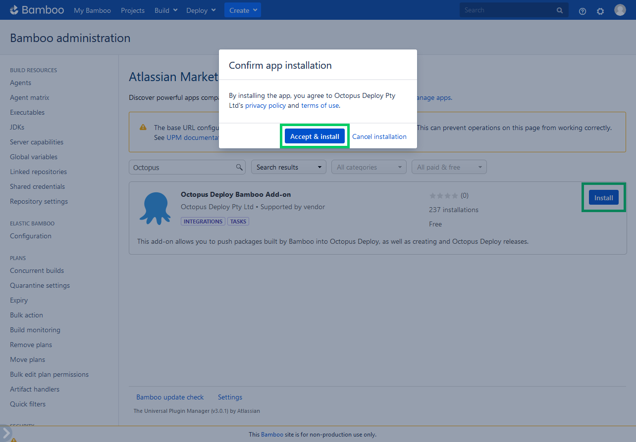Click Bamboo update check link
The image size is (636, 442).
tap(170, 397)
